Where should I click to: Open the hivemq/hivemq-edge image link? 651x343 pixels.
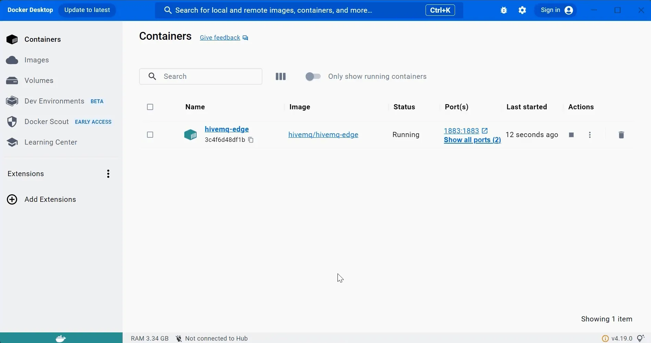coord(323,135)
